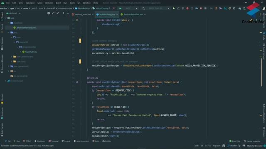
Task: Open the Device File Explorer side tab
Action: [264, 114]
